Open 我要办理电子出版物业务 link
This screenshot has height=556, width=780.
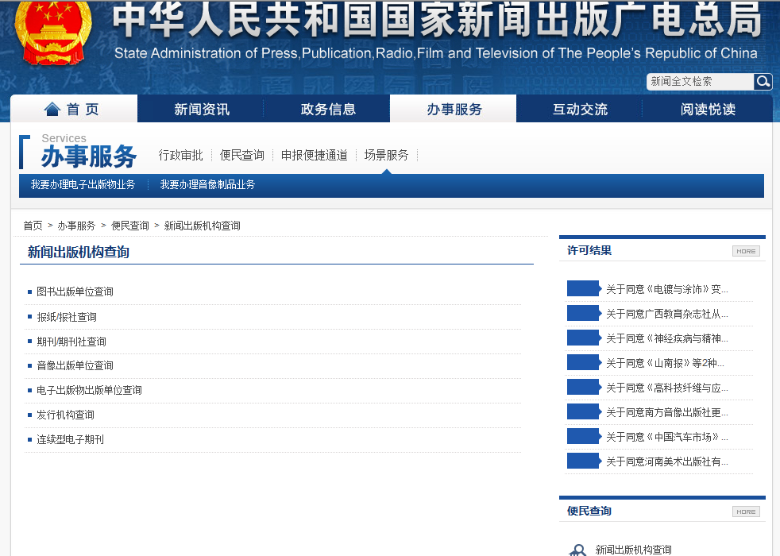pos(83,184)
